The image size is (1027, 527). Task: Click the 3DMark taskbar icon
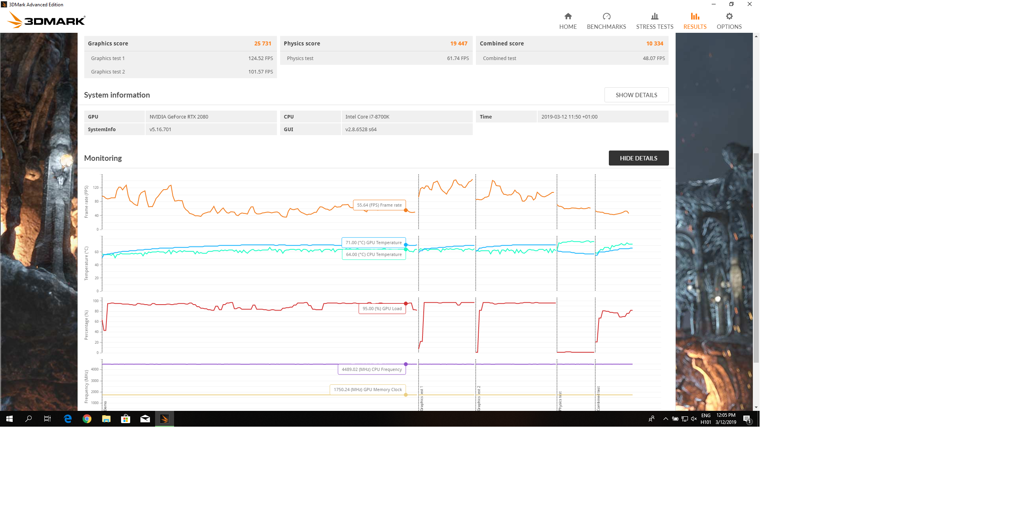pyautogui.click(x=164, y=419)
